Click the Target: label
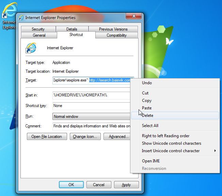 coord(31,81)
